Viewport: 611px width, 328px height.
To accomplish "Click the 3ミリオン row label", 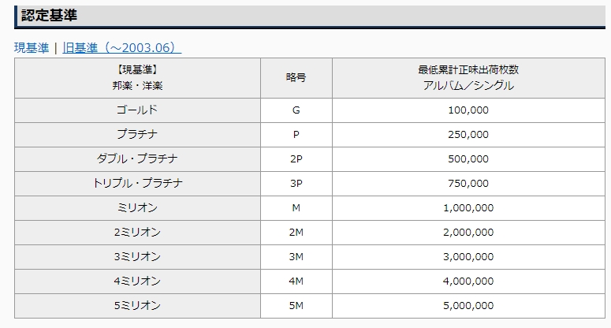I will click(x=137, y=256).
